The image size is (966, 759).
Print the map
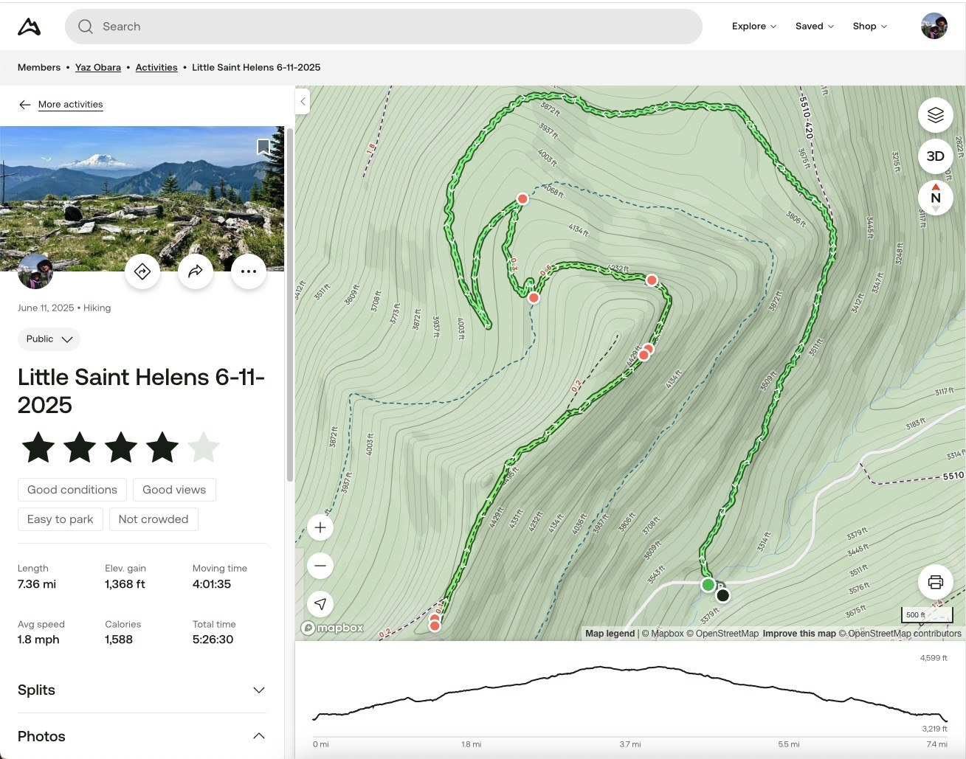[x=935, y=582]
